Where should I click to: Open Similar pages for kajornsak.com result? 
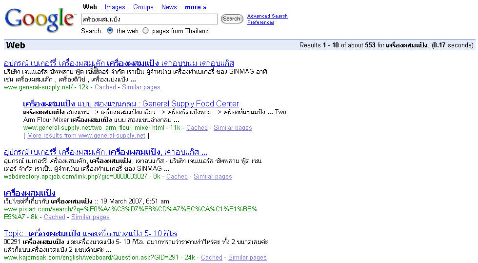247,258
